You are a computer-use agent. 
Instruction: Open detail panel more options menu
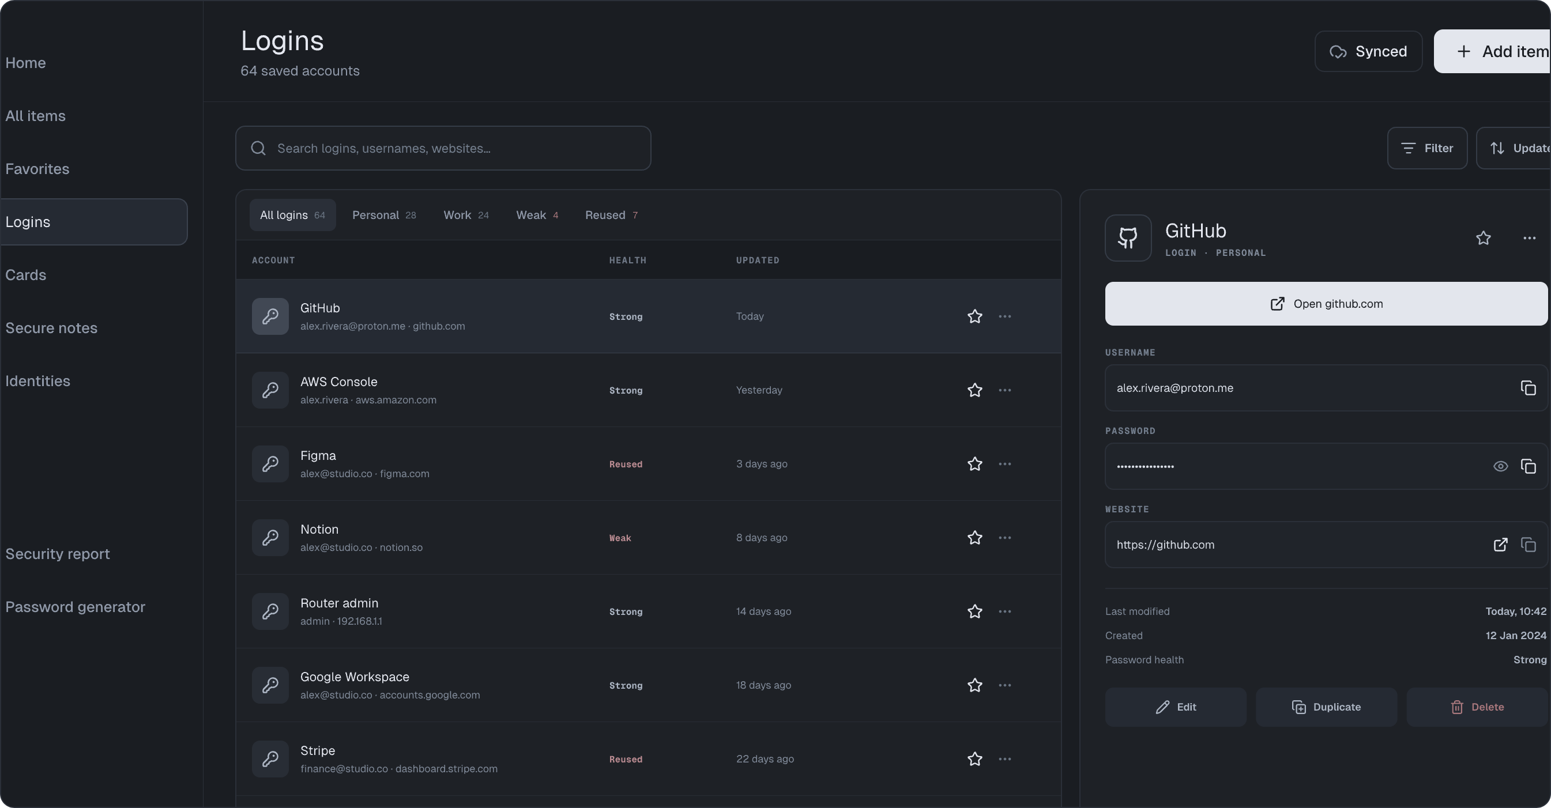click(1529, 237)
